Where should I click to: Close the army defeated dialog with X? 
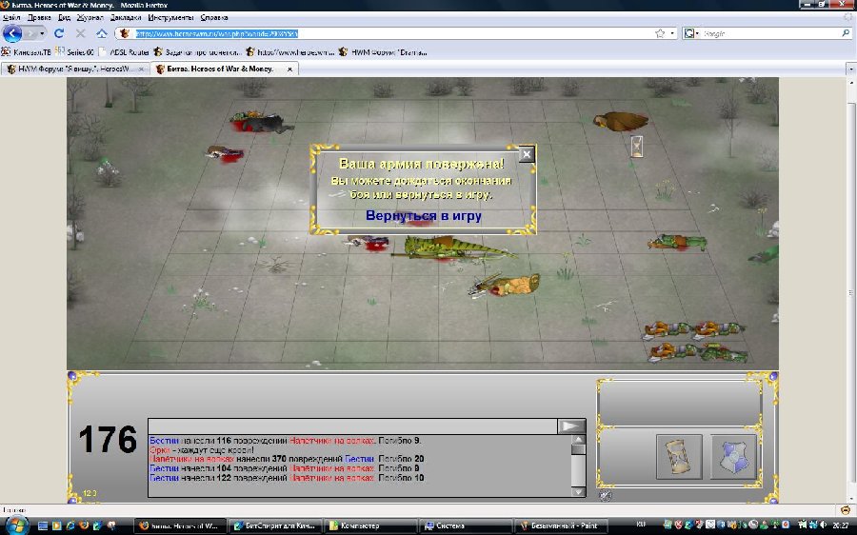tap(527, 154)
